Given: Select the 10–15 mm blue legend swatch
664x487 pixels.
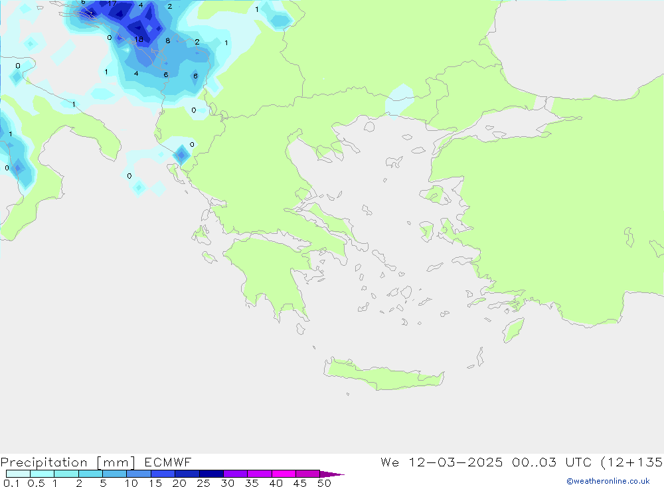Looking at the screenshot, I should tap(139, 474).
